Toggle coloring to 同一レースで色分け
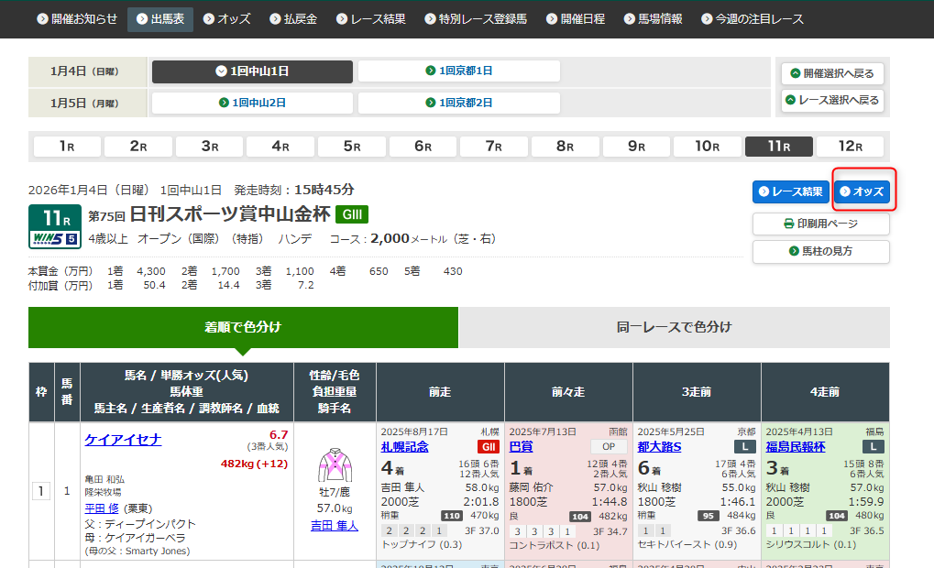 674,327
